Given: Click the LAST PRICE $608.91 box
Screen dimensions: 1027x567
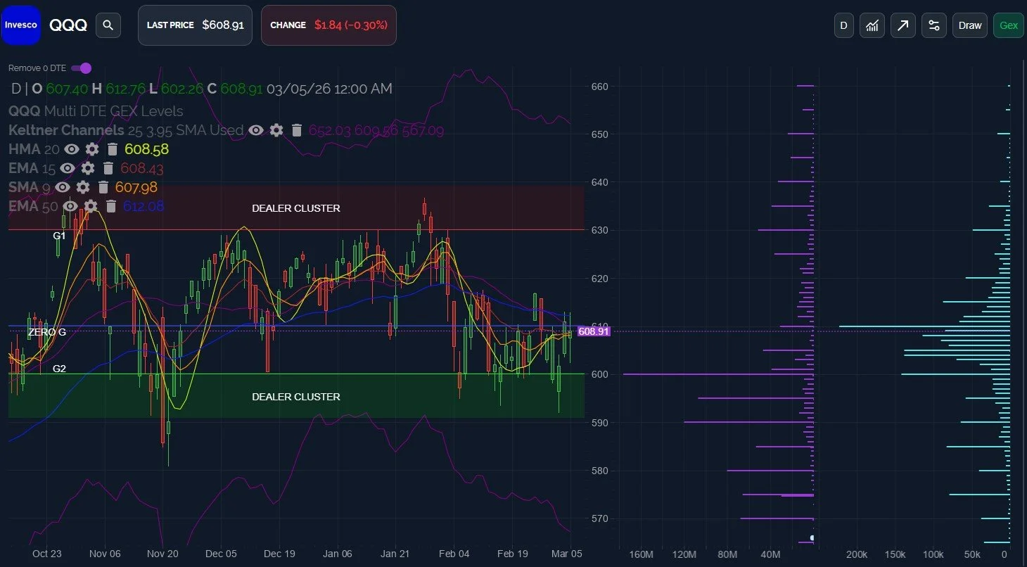Looking at the screenshot, I should 195,25.
